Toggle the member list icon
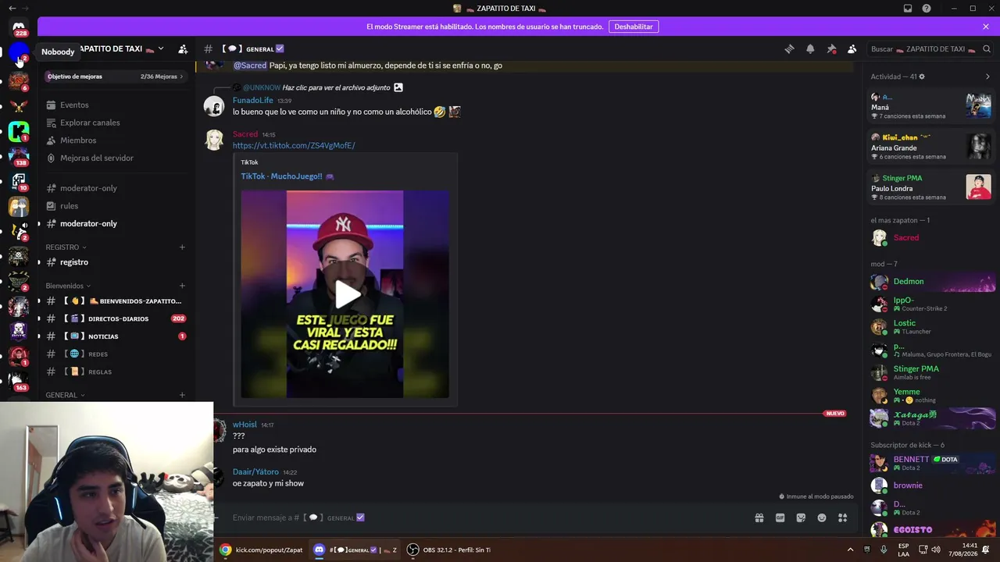 pos(852,49)
